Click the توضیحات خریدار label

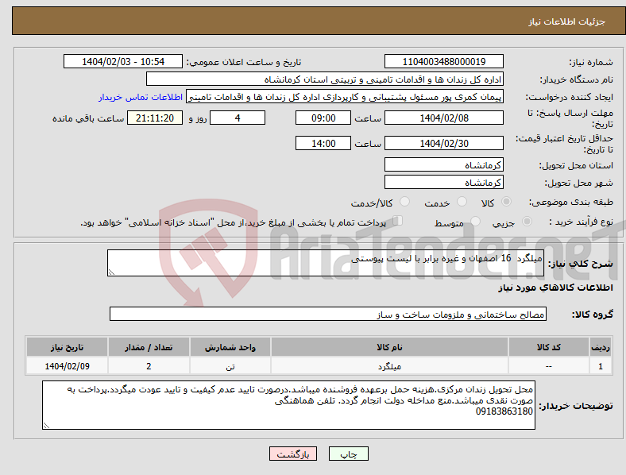click(576, 406)
